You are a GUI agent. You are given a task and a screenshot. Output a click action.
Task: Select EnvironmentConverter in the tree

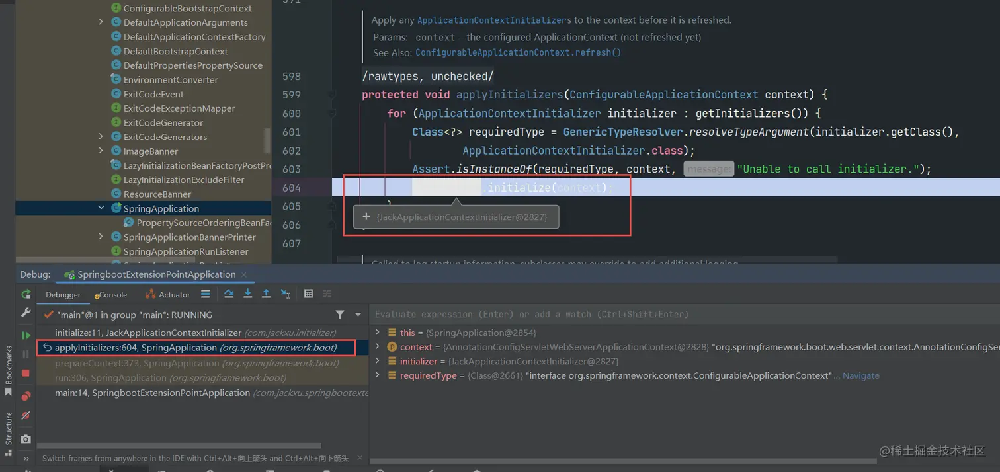tap(171, 80)
